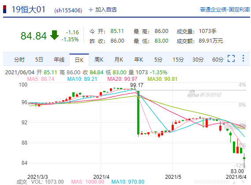Click the green down arrow price indicator
This screenshot has width=251, height=185.
coord(54,35)
